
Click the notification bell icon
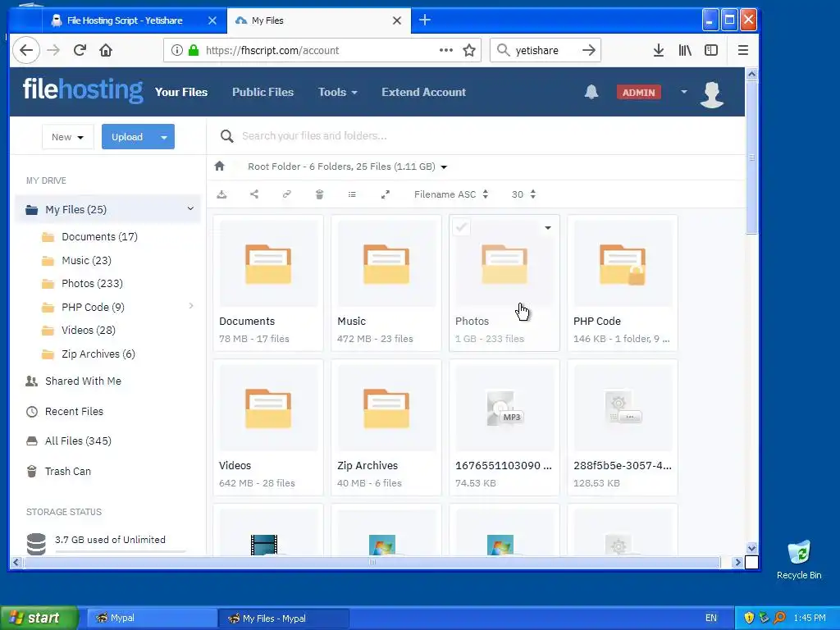tap(591, 92)
